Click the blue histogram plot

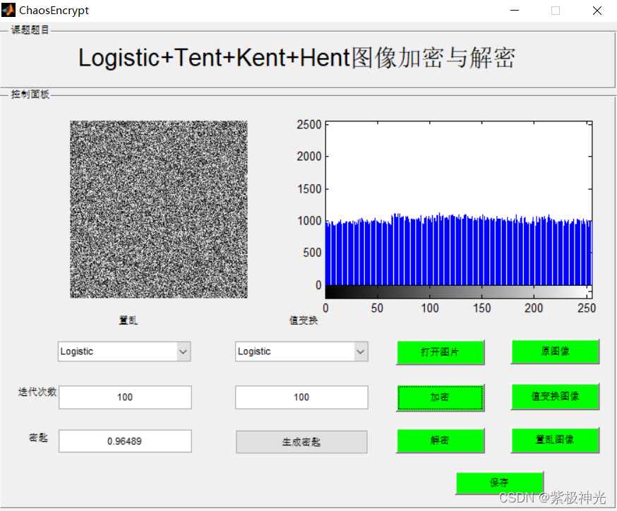tap(459, 203)
